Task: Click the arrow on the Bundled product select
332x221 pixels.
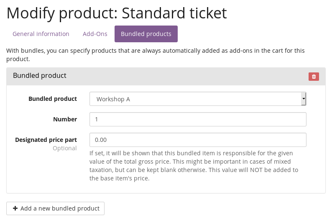Action: [x=304, y=99]
